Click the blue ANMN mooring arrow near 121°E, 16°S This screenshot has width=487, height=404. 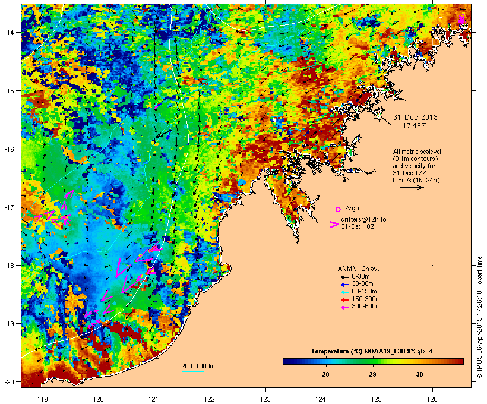(x=169, y=134)
